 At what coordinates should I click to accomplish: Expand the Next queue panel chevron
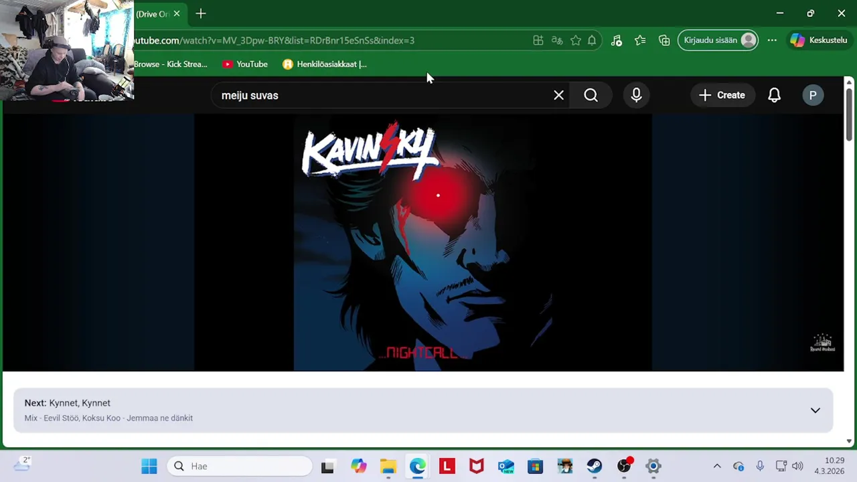(x=815, y=410)
